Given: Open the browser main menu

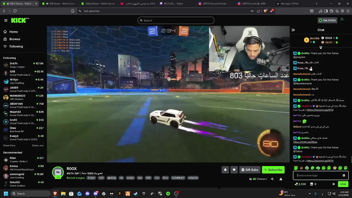Looking at the screenshot, I should [348, 11].
